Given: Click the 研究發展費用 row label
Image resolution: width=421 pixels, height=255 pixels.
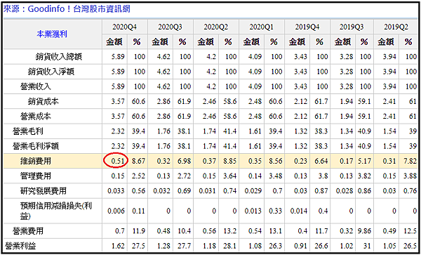Looking at the screenshot, I should point(44,191).
